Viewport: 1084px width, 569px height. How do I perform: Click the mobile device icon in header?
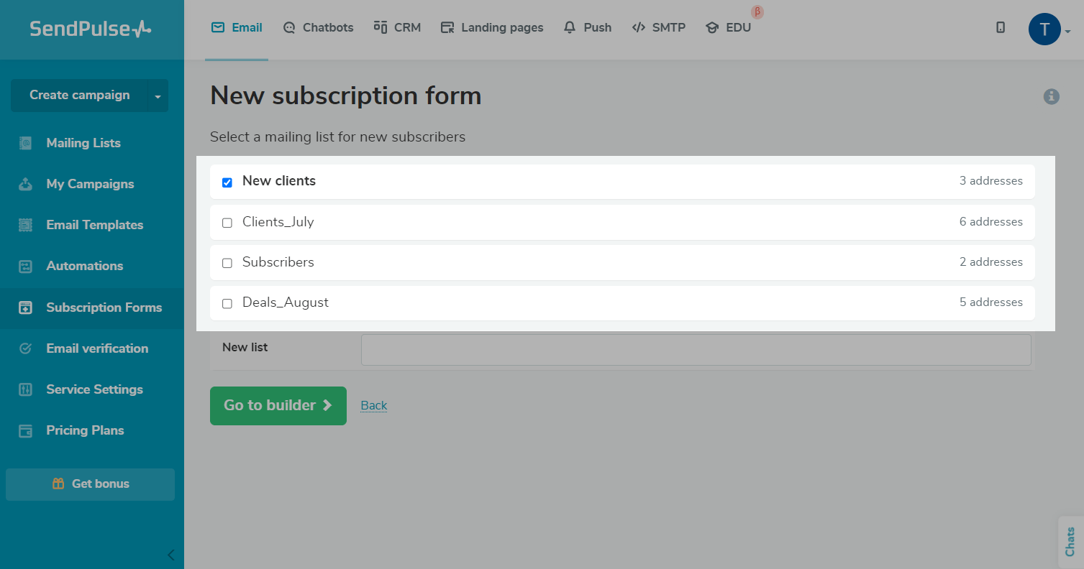(1000, 27)
